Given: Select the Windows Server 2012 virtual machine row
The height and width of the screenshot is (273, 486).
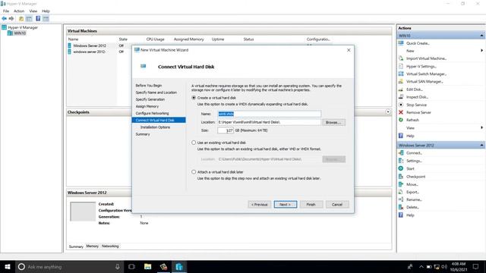Looking at the screenshot, I should 90,45.
